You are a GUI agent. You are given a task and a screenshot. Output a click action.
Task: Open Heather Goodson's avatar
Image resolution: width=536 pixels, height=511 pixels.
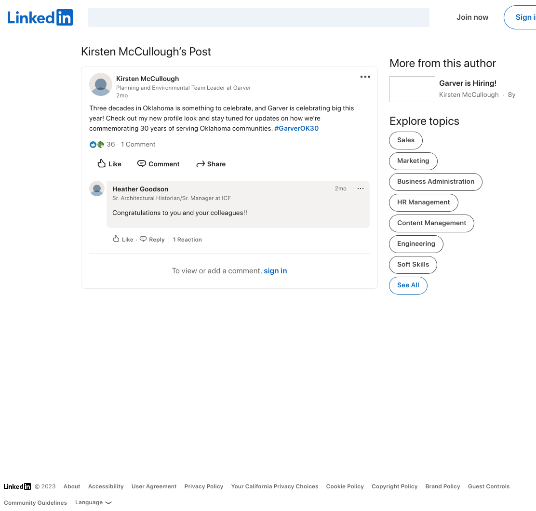point(97,188)
